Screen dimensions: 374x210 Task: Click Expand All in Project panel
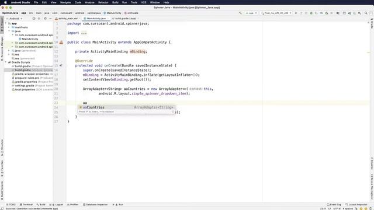tap(39, 19)
